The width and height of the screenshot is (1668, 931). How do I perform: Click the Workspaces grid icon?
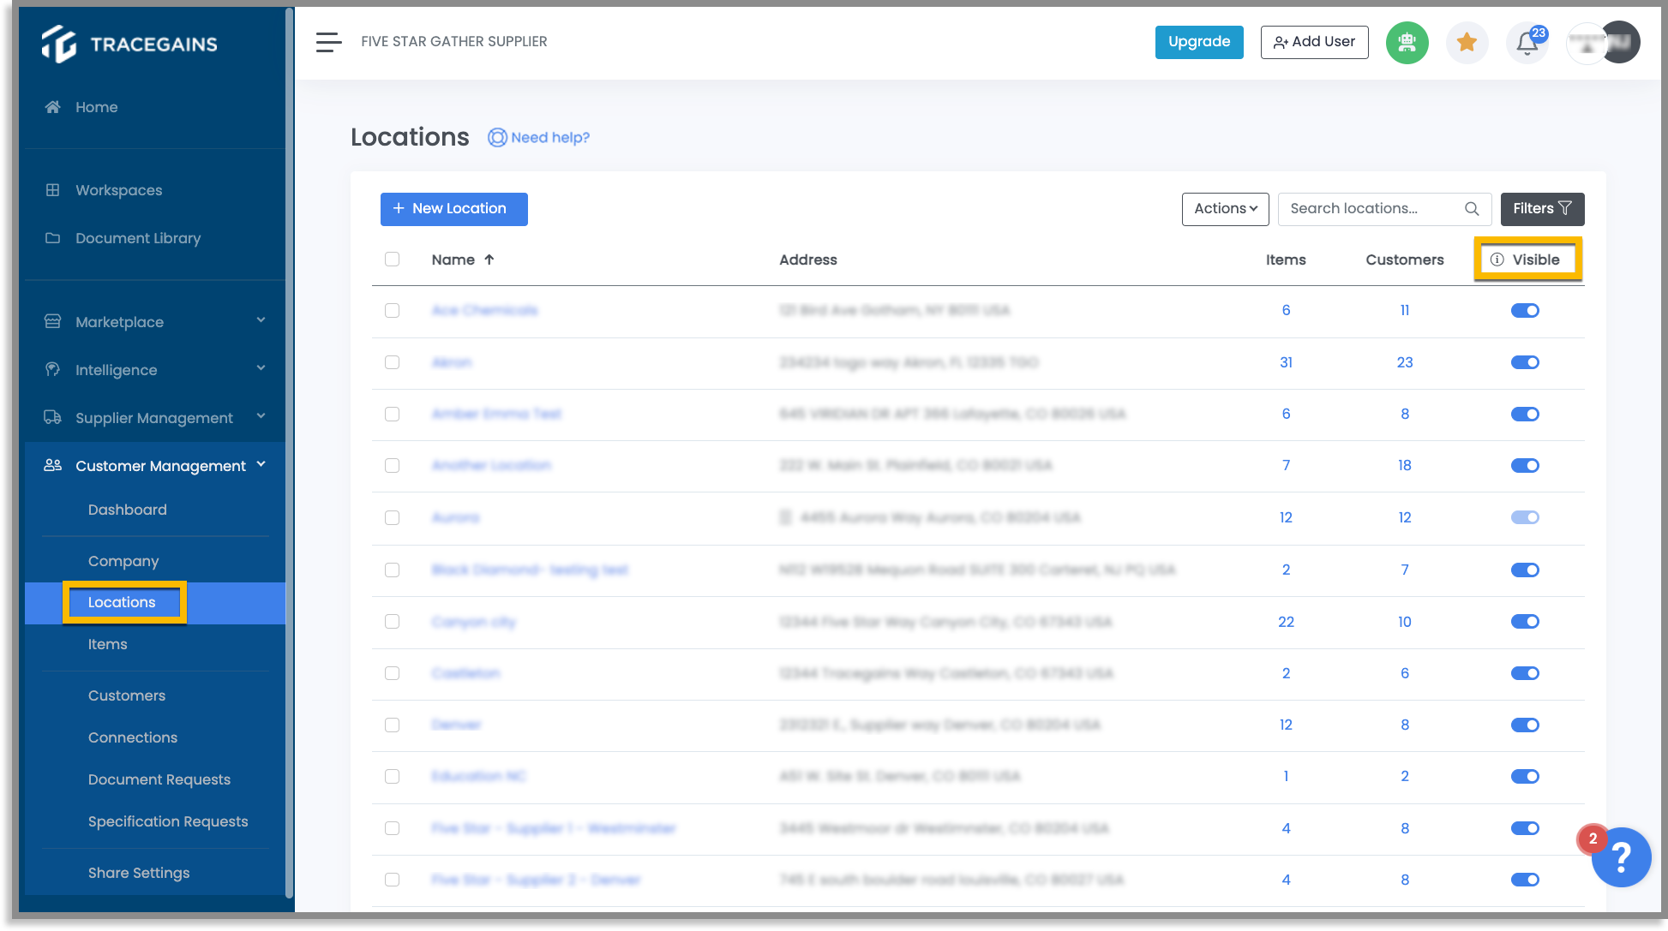pos(53,190)
